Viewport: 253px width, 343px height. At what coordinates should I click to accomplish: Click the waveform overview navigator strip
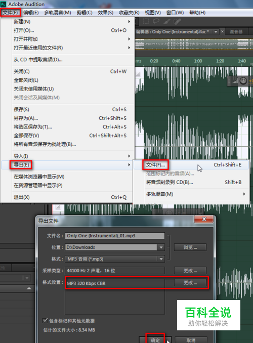point(194,45)
